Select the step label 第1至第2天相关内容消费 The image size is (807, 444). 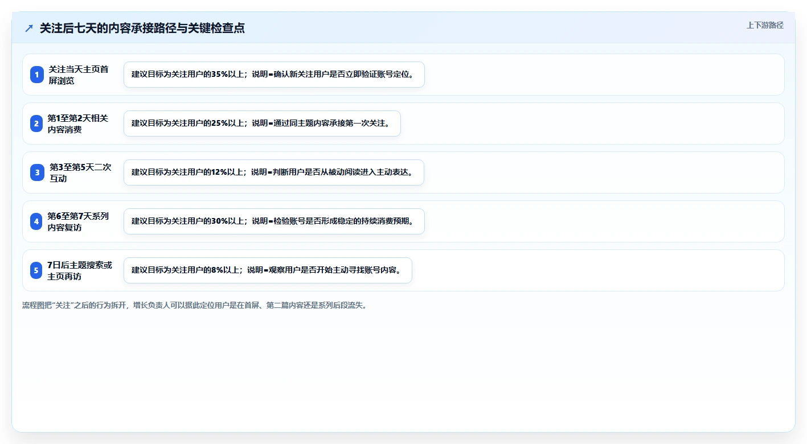coord(78,124)
